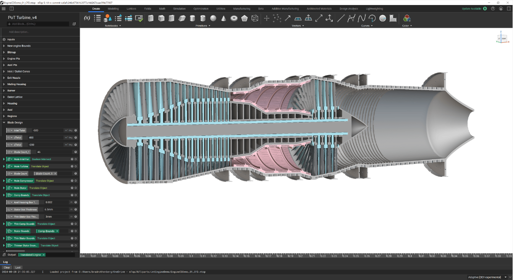This screenshot has height=280, width=513.
Task: Open the help question-mark icon in title bar
Action: [493, 8]
